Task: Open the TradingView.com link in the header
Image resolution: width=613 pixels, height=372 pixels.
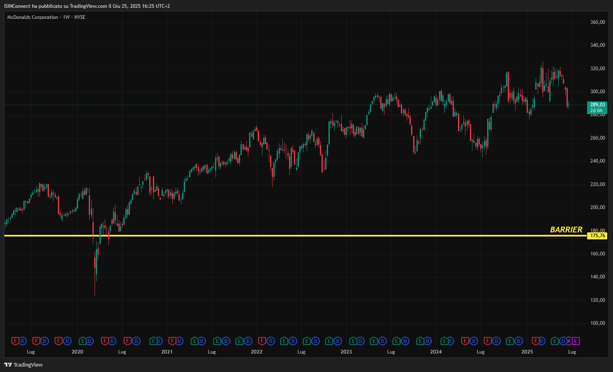Action: click(x=88, y=6)
